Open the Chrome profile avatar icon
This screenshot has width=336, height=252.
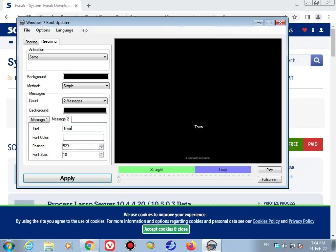(x=318, y=17)
